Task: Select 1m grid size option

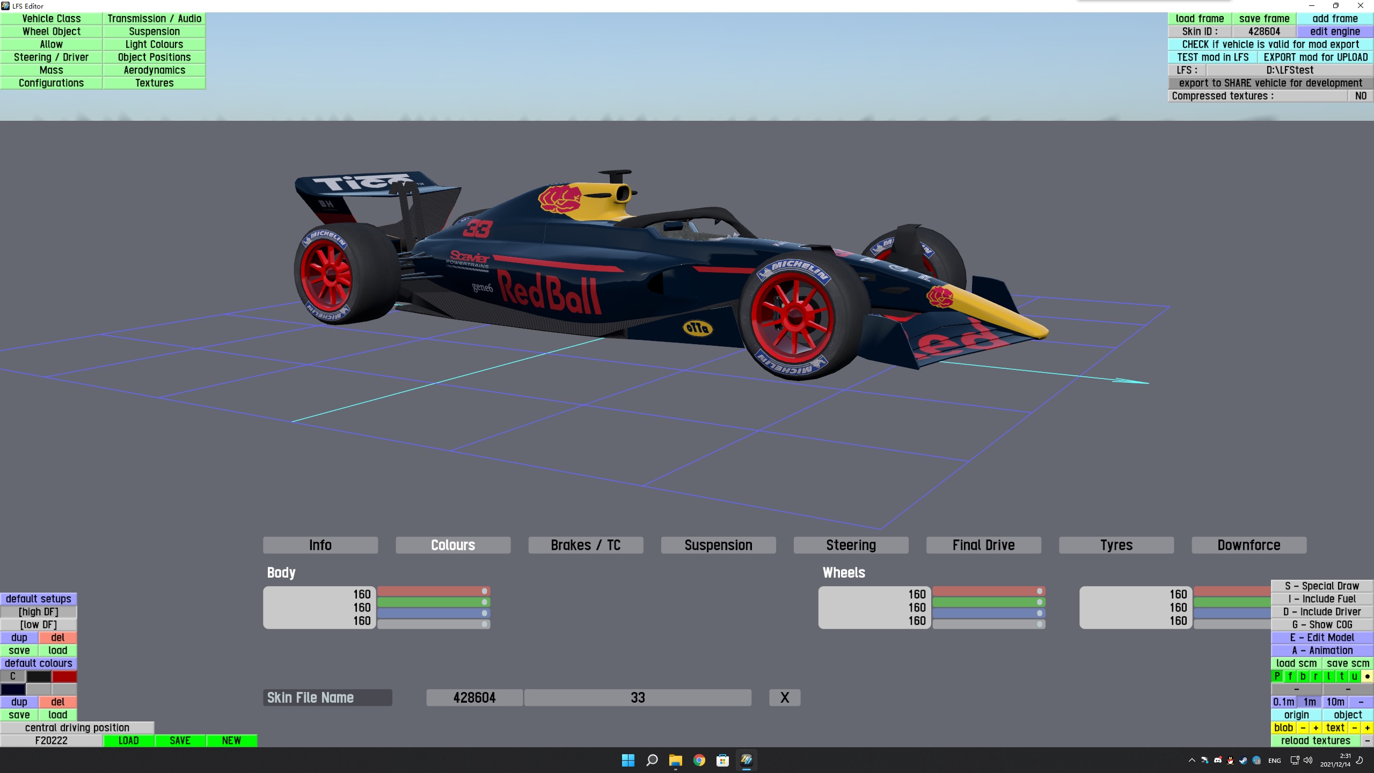Action: pyautogui.click(x=1310, y=702)
